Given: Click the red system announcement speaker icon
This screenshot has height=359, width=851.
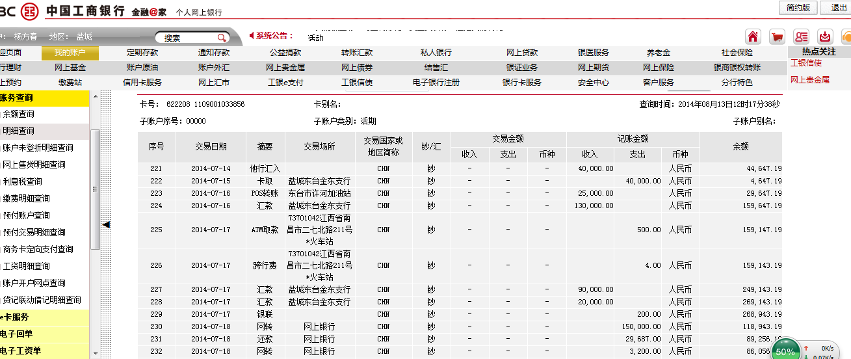Looking at the screenshot, I should pos(252,36).
